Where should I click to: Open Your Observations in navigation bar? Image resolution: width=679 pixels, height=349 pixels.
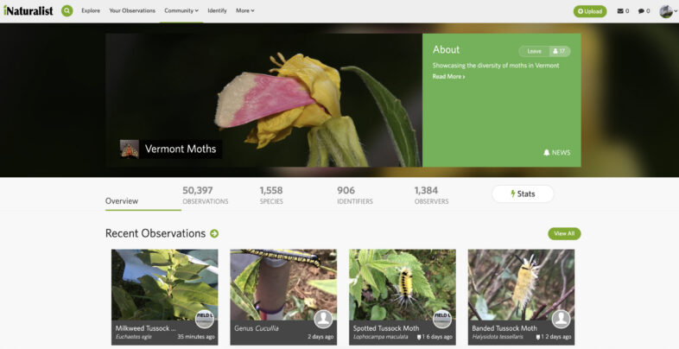(x=132, y=11)
